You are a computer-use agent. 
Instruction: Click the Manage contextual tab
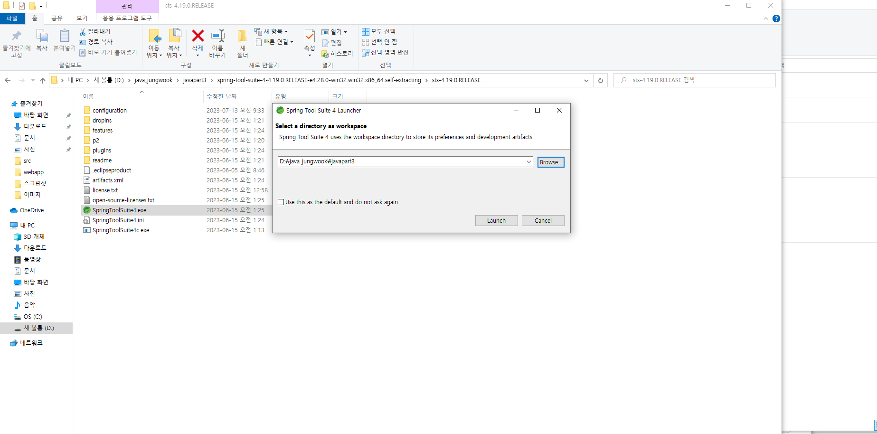point(127,6)
